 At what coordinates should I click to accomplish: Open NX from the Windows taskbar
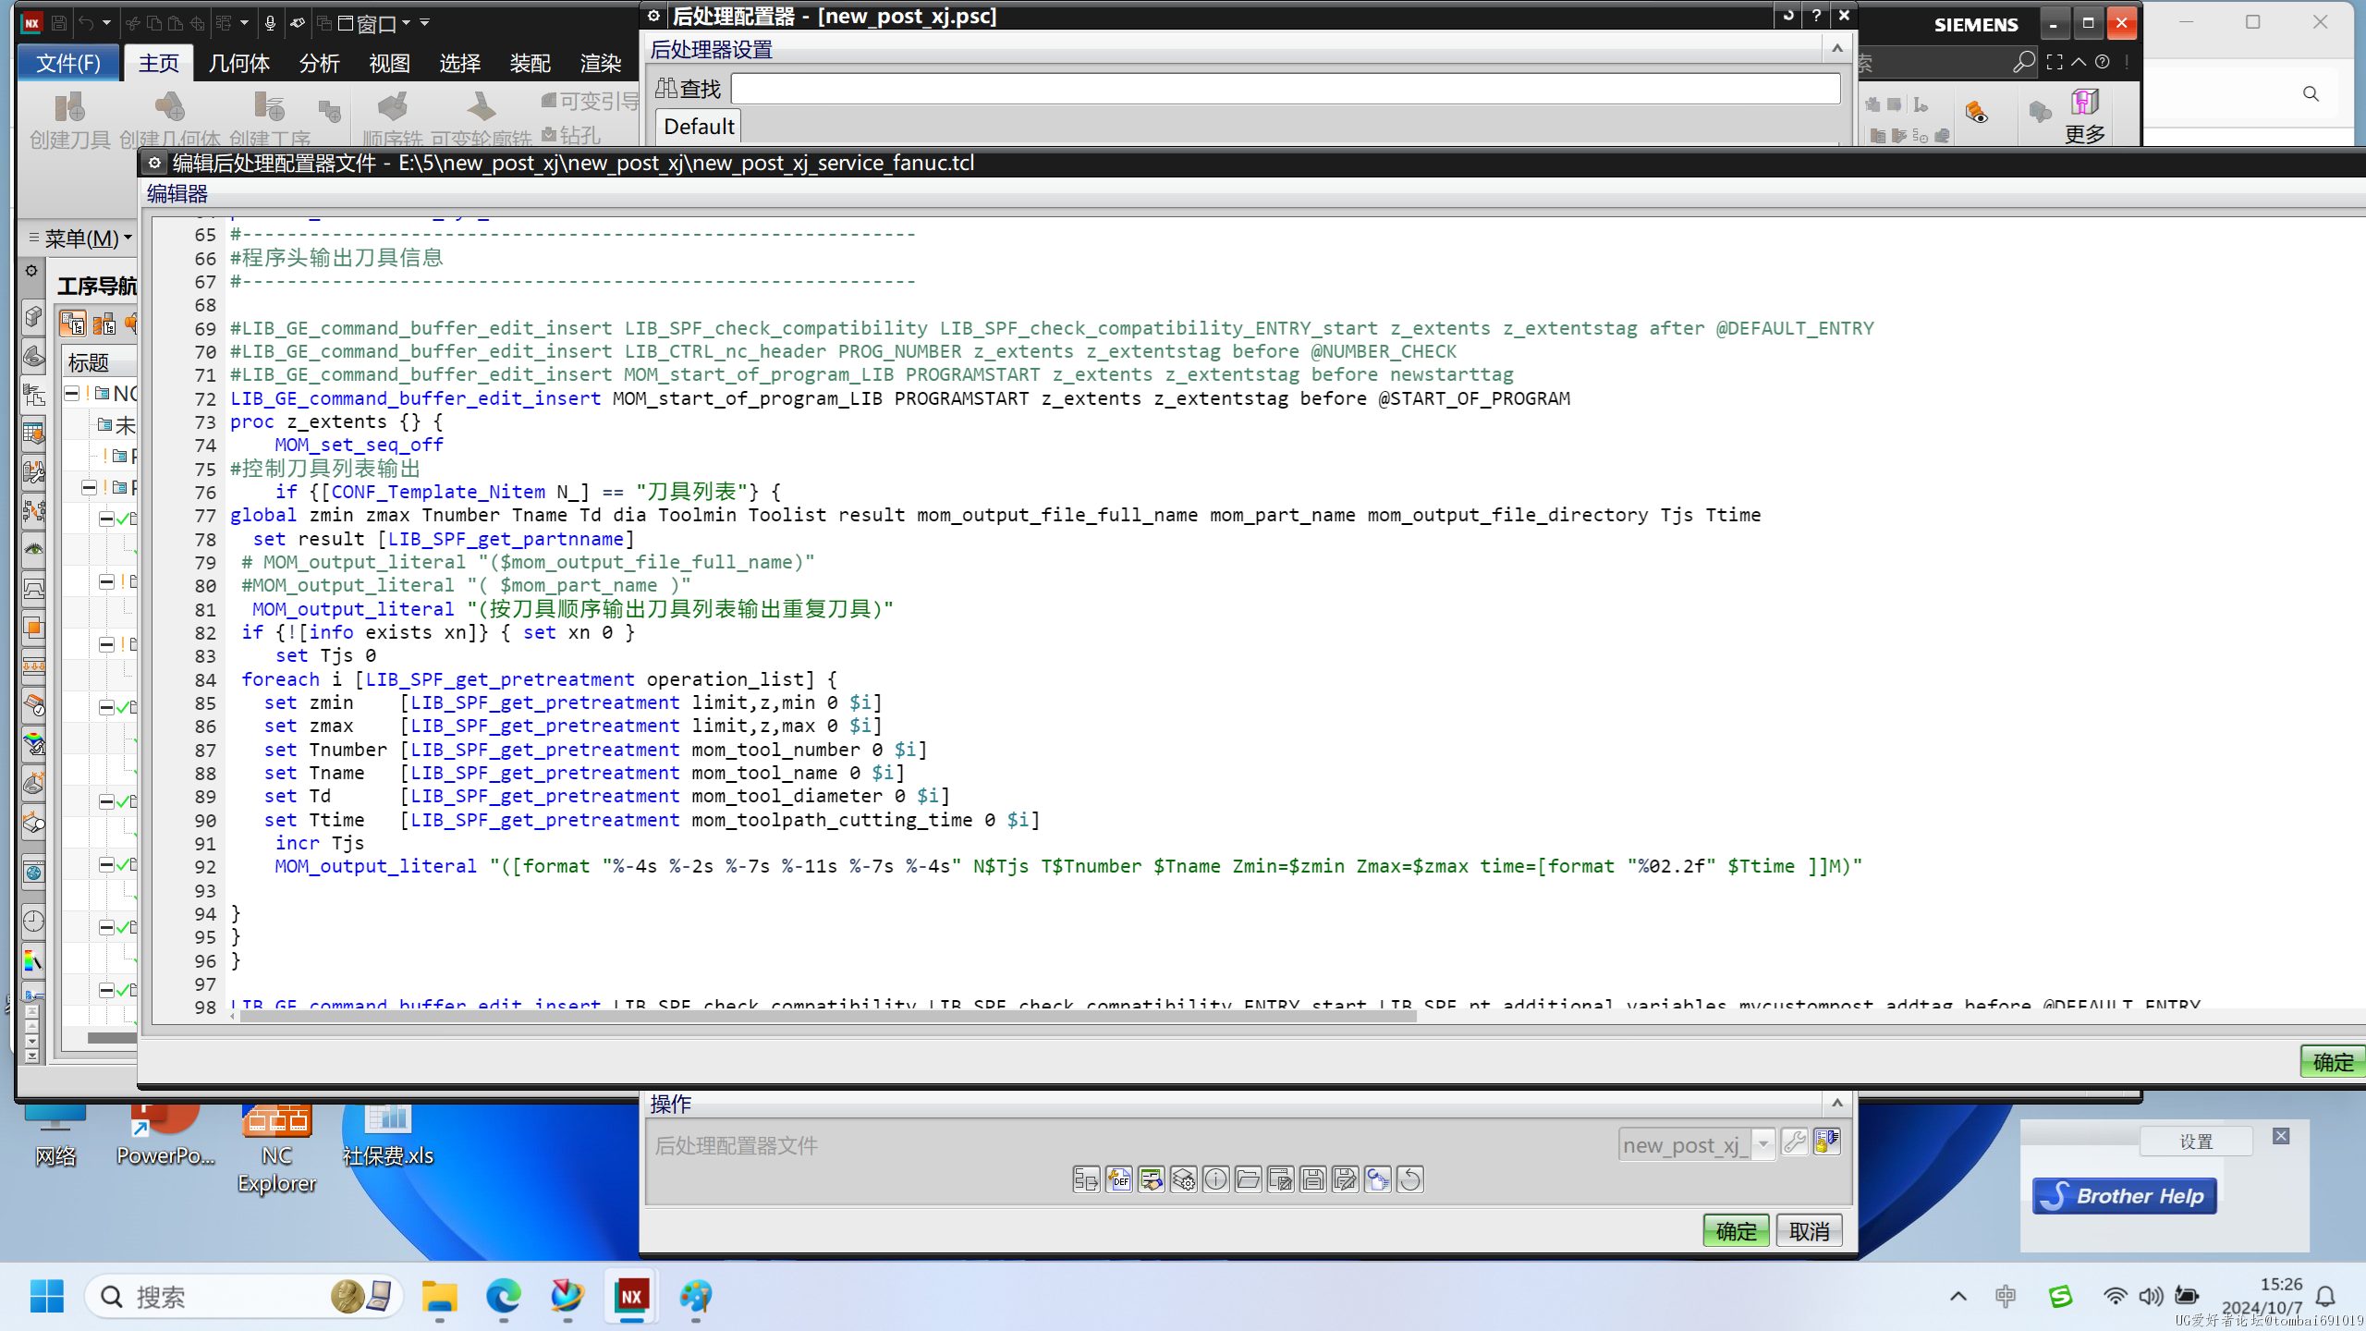point(631,1296)
